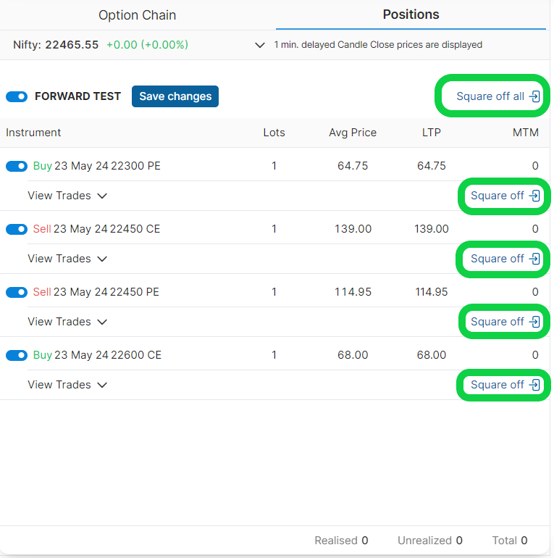Expand View Trades for 22450 CE
Screen dimensions: 554x558
point(67,259)
